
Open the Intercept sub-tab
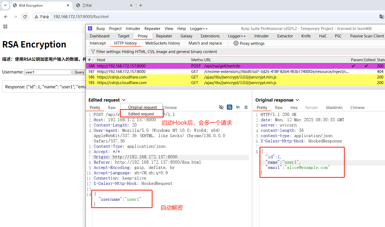98,43
